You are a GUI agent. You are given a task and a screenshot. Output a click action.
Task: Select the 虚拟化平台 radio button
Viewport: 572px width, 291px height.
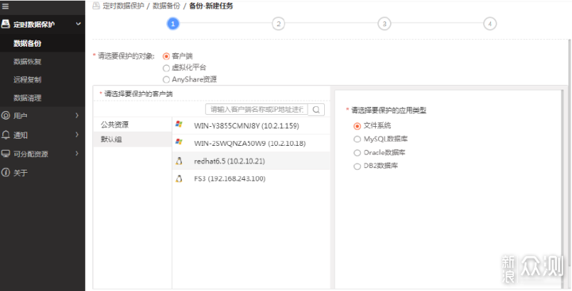pyautogui.click(x=166, y=68)
